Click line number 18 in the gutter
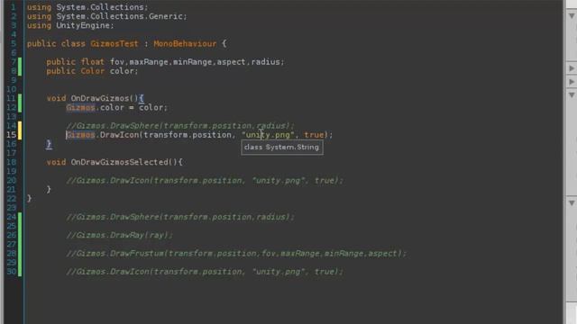The image size is (577, 324). click(12, 162)
